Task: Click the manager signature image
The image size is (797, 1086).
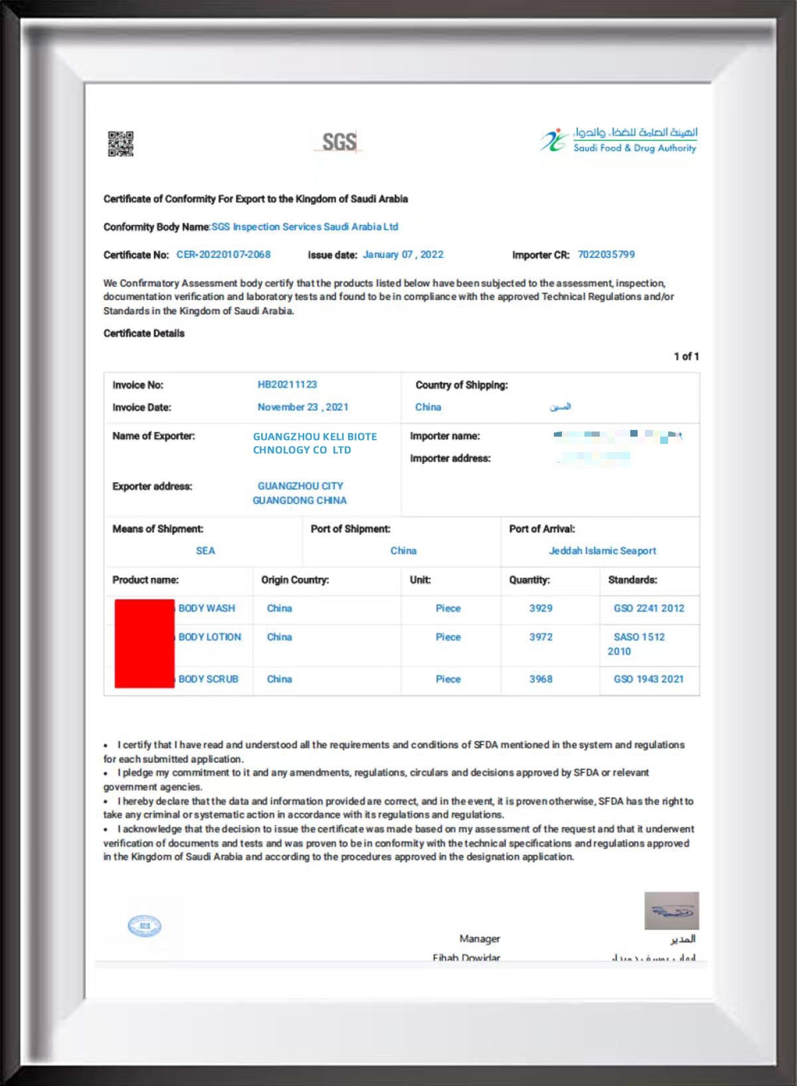Action: tap(671, 911)
